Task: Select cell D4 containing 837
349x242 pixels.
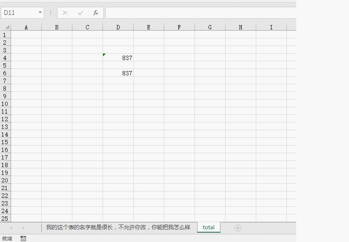Action: (118, 57)
